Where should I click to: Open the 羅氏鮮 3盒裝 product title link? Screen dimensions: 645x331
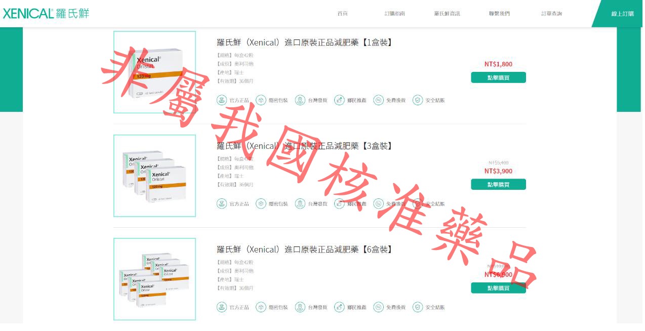[304, 146]
